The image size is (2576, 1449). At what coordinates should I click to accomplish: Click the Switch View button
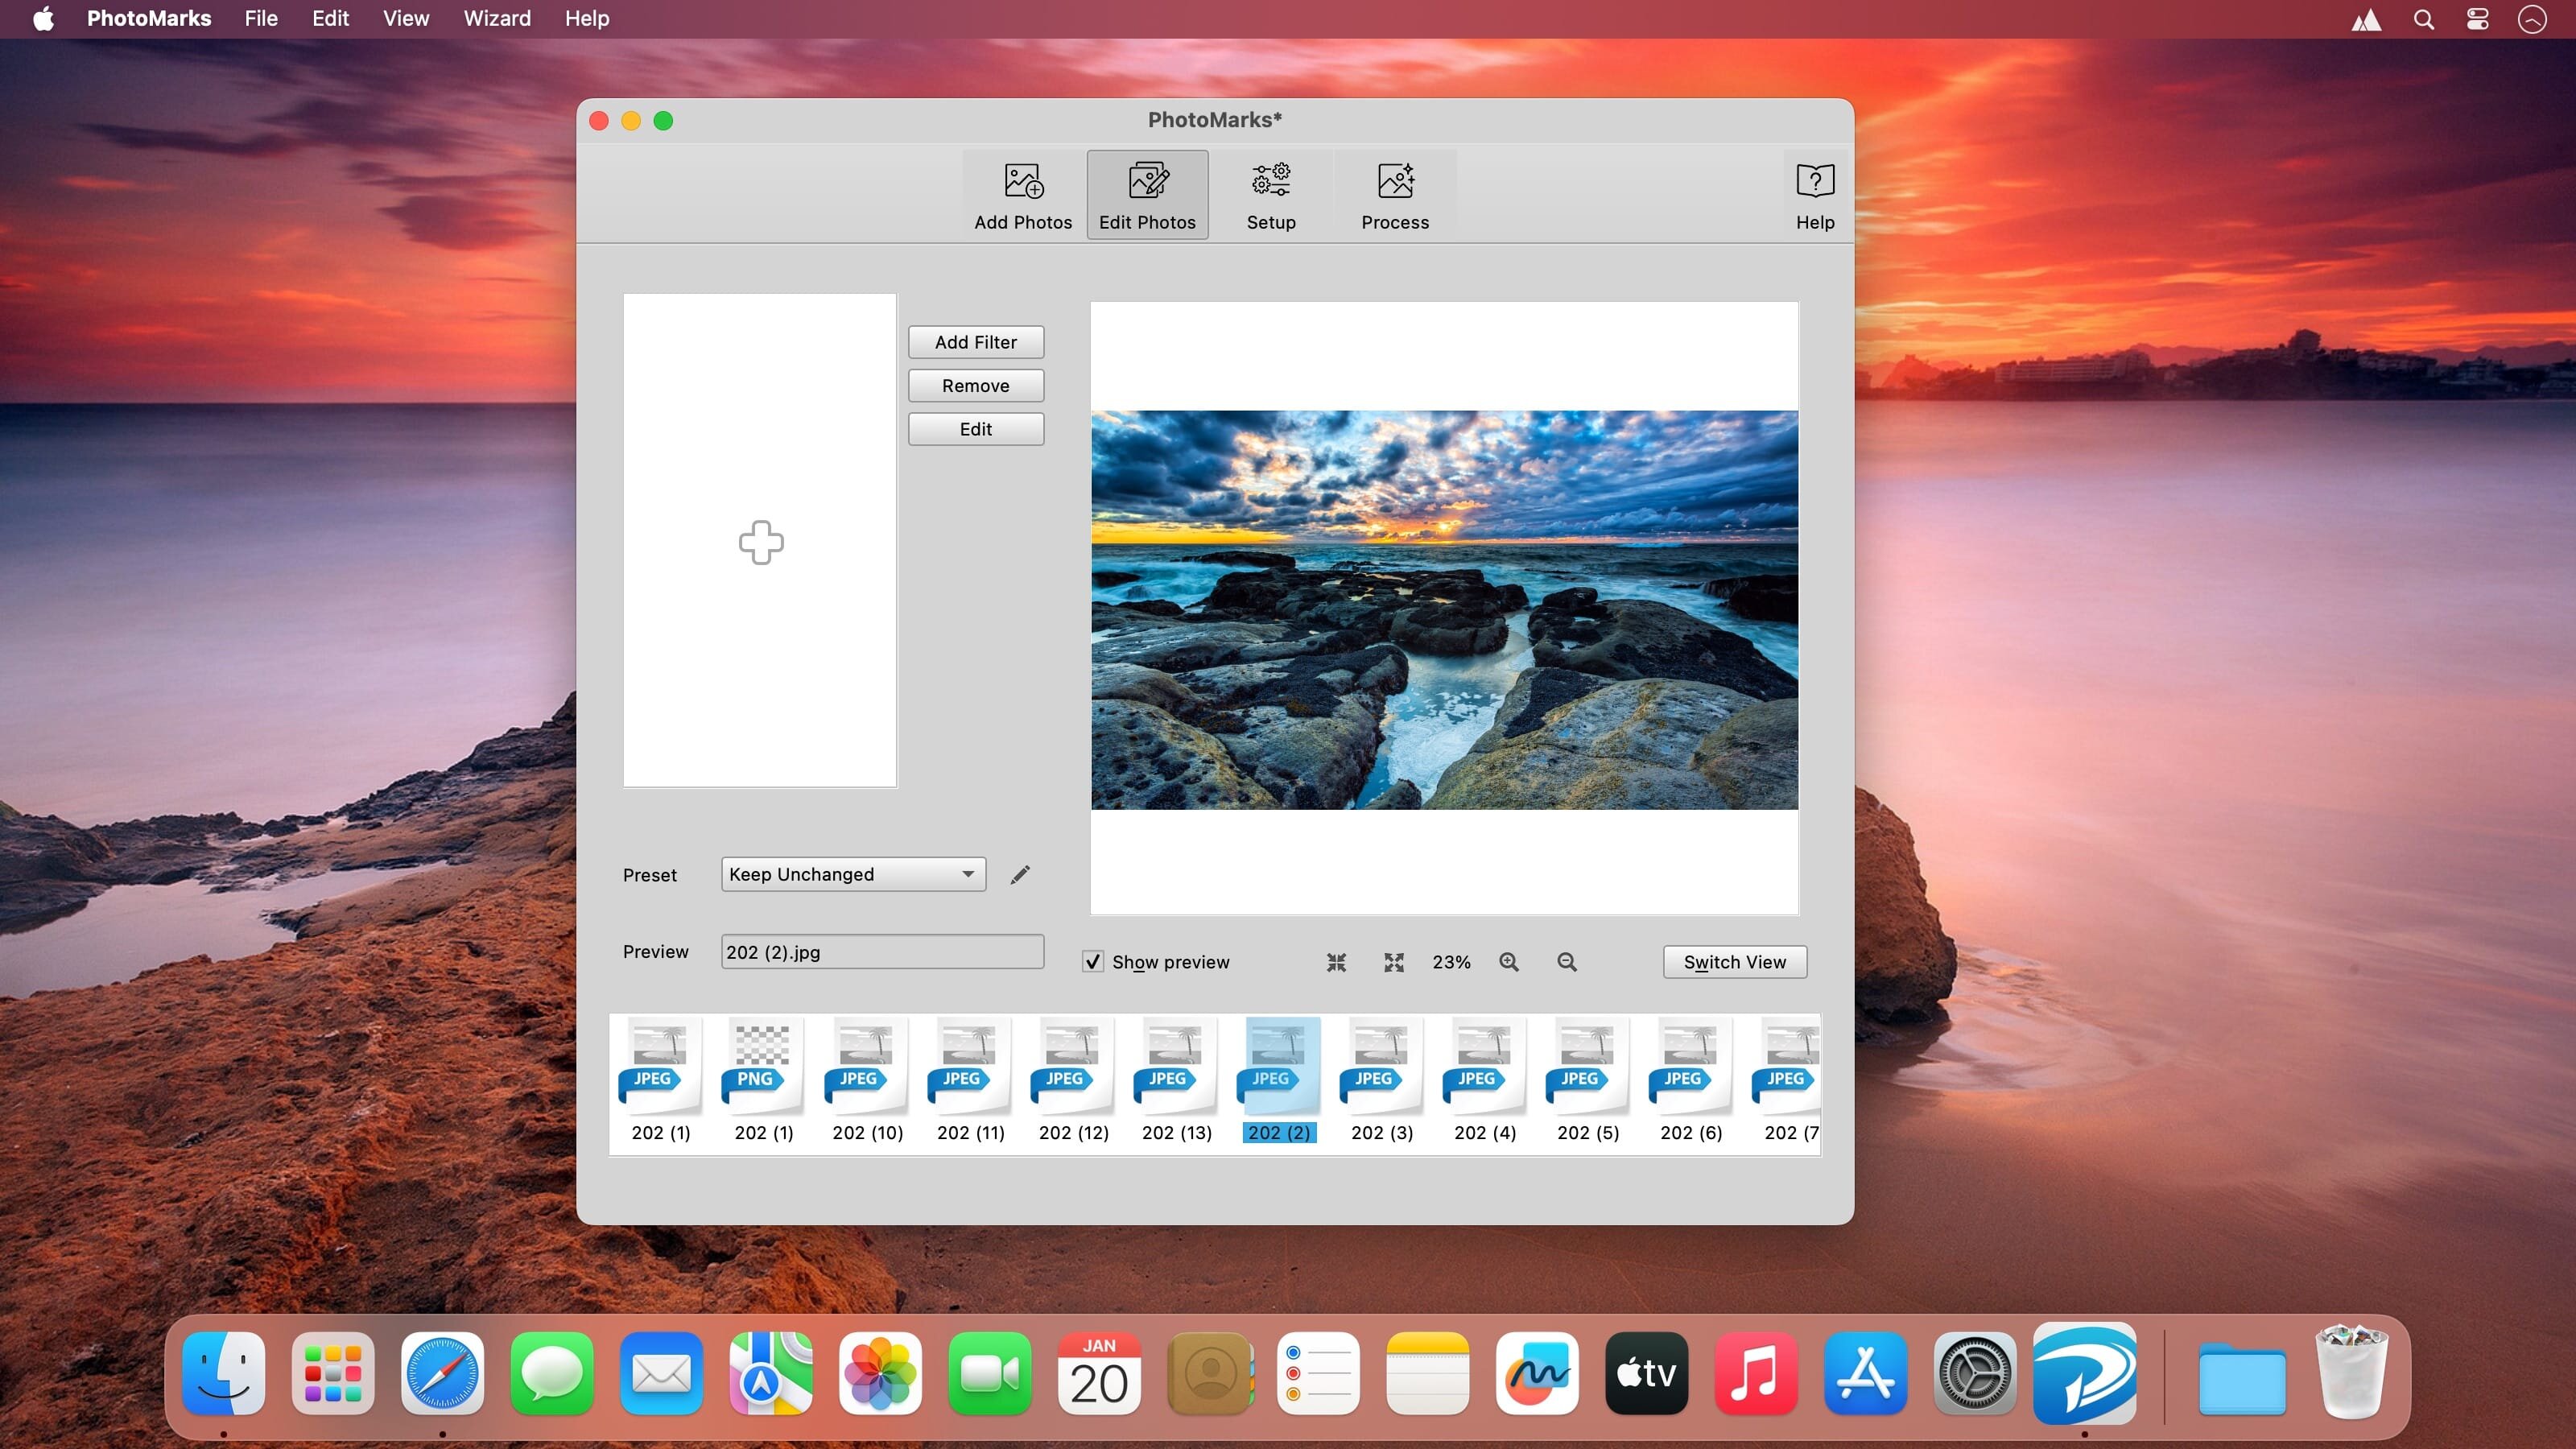[x=1734, y=962]
